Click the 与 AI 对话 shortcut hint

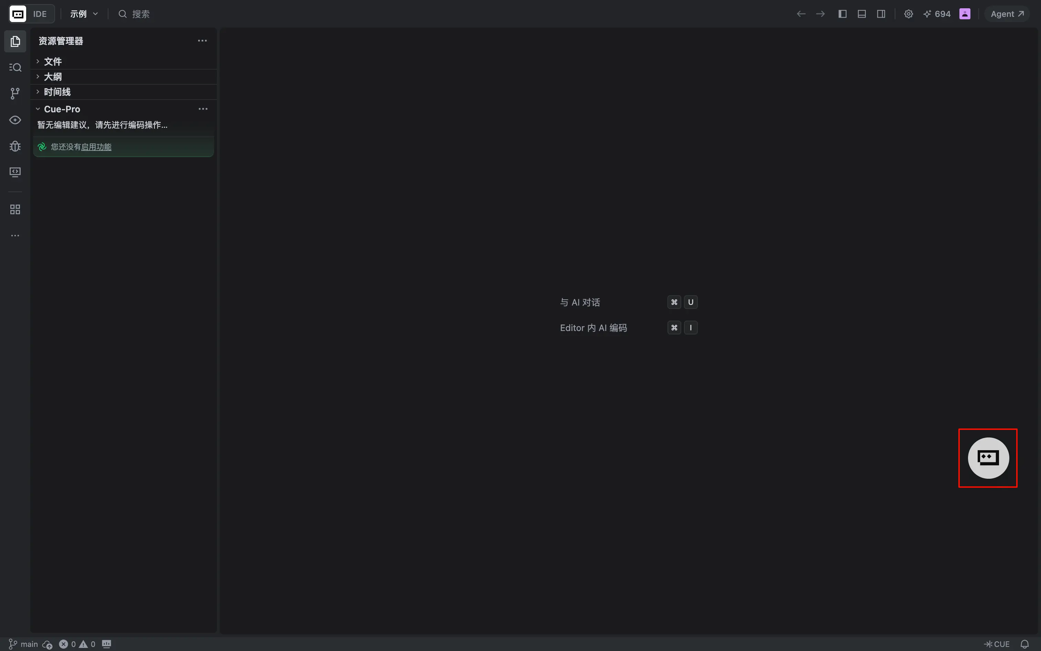tap(580, 302)
